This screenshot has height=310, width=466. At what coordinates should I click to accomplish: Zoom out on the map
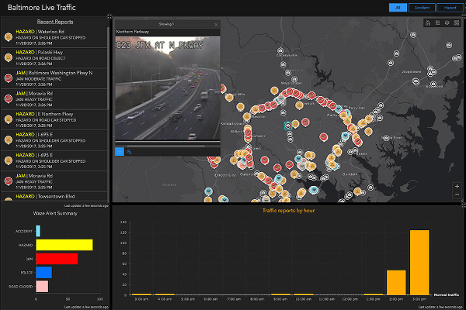[457, 195]
